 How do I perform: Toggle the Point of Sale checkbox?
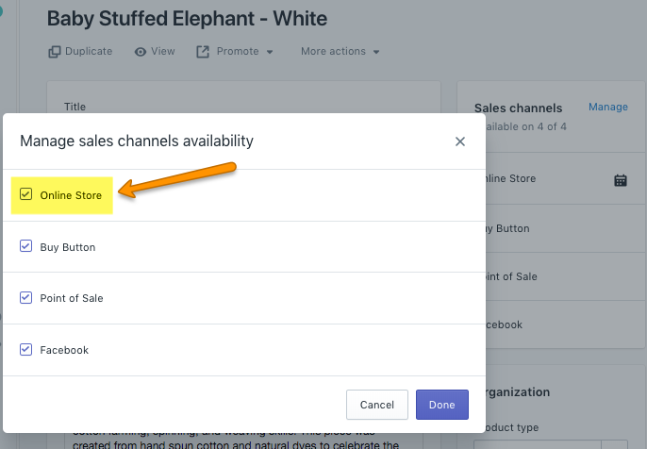point(25,297)
